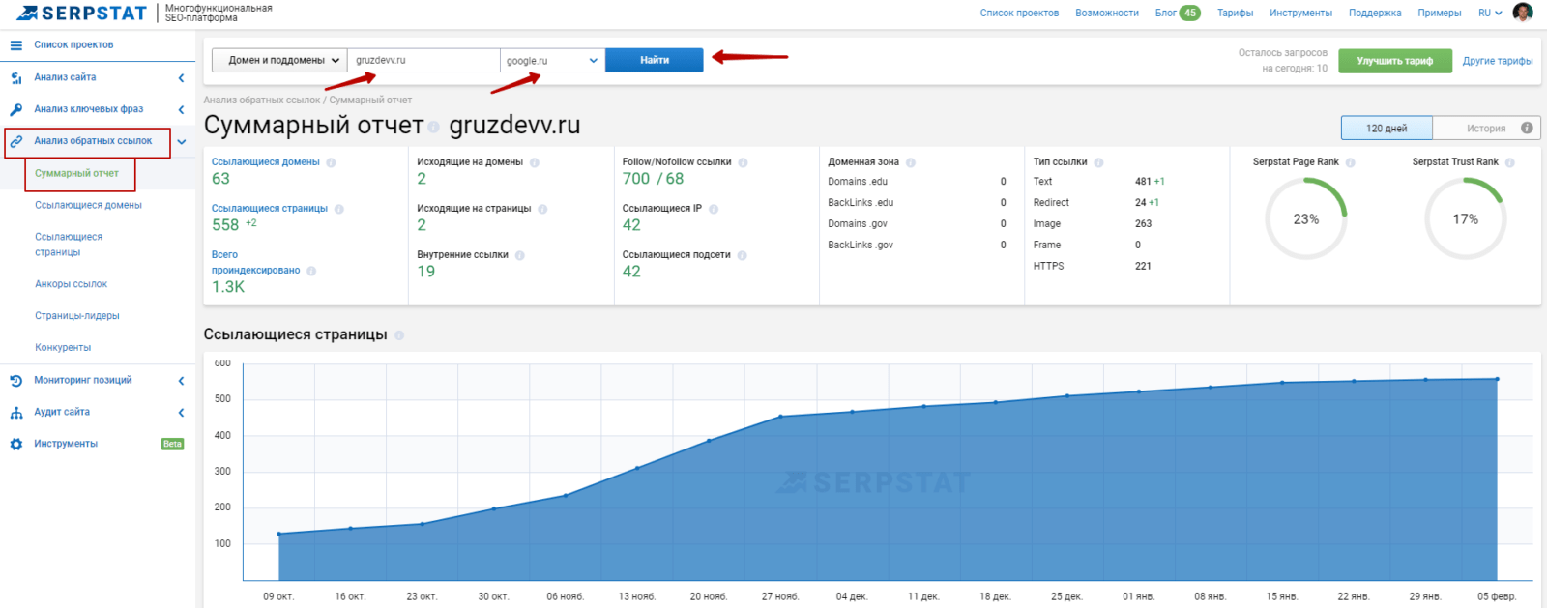
Task: Click the Trust Rank 17% gauge
Action: pos(1466,219)
